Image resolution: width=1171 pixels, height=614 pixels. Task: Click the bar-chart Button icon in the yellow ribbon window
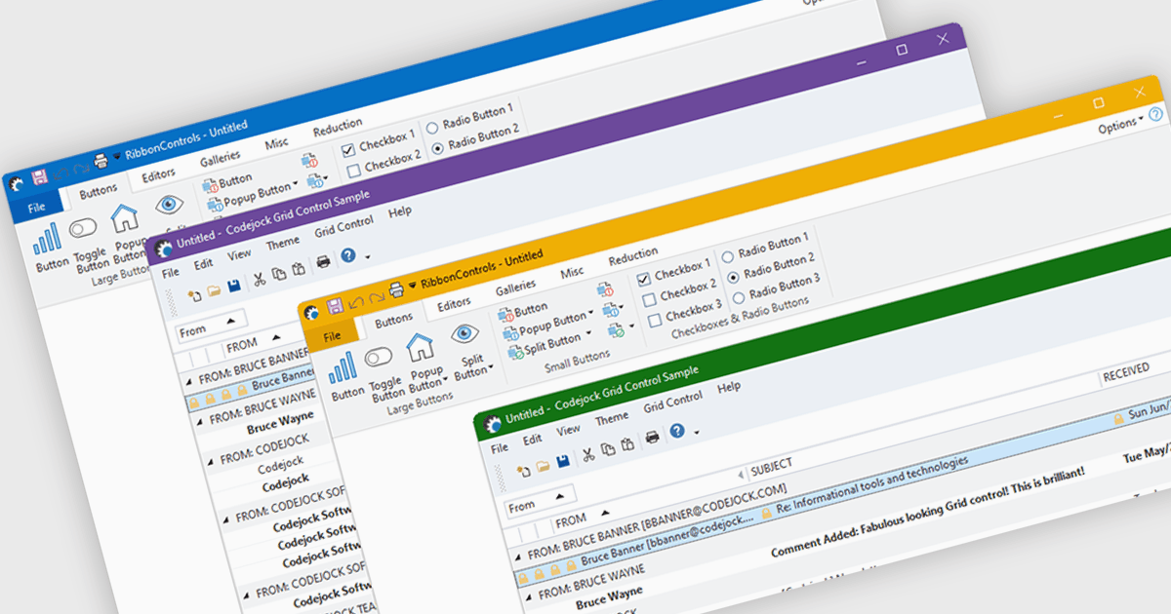tap(343, 368)
